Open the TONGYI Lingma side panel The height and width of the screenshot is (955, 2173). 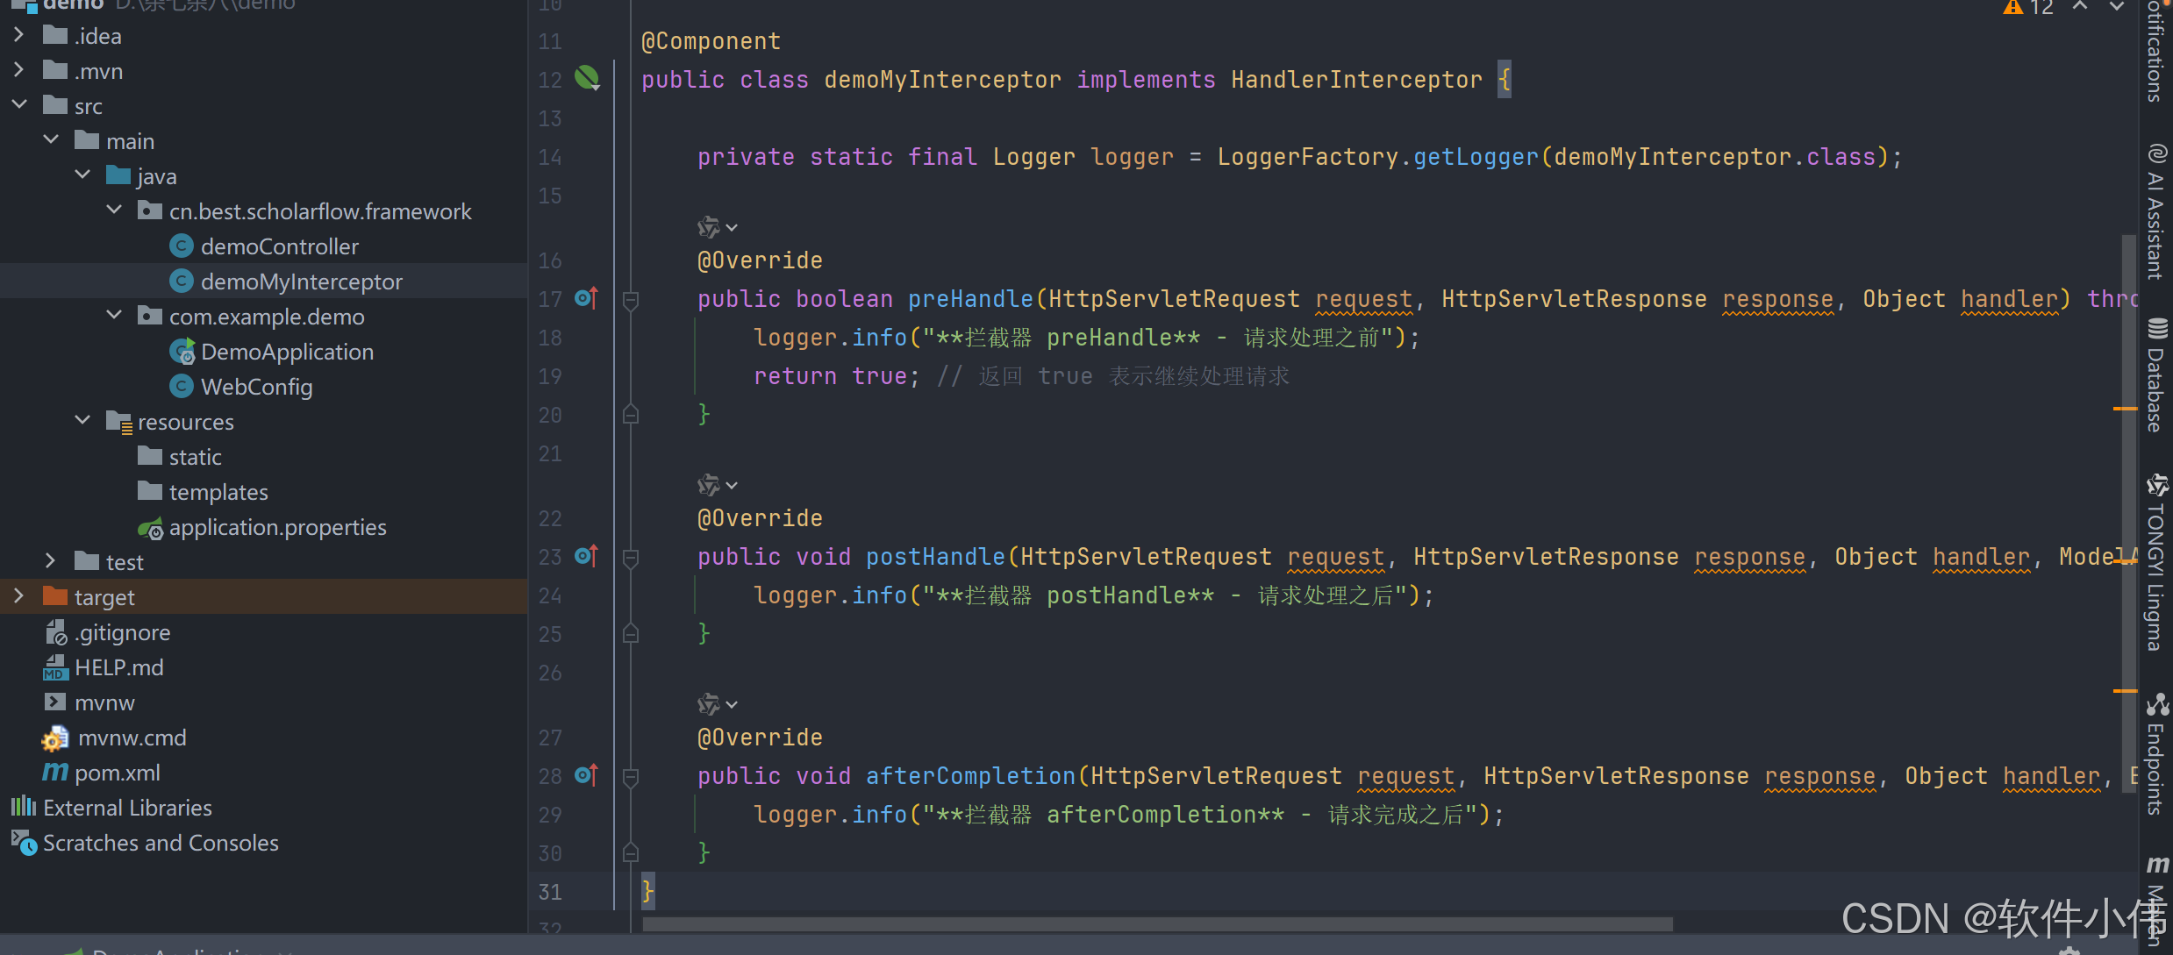click(2156, 563)
